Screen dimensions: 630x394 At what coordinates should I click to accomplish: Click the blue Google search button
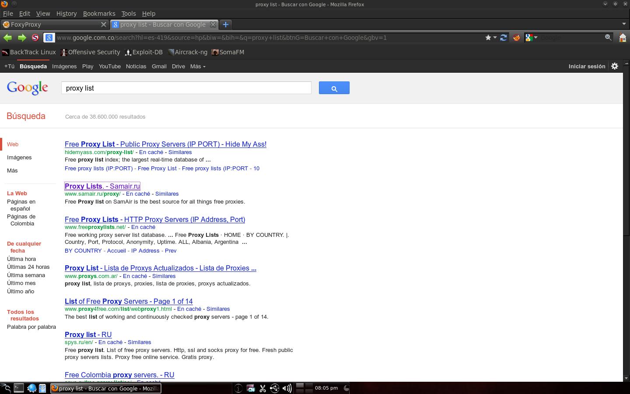click(334, 88)
